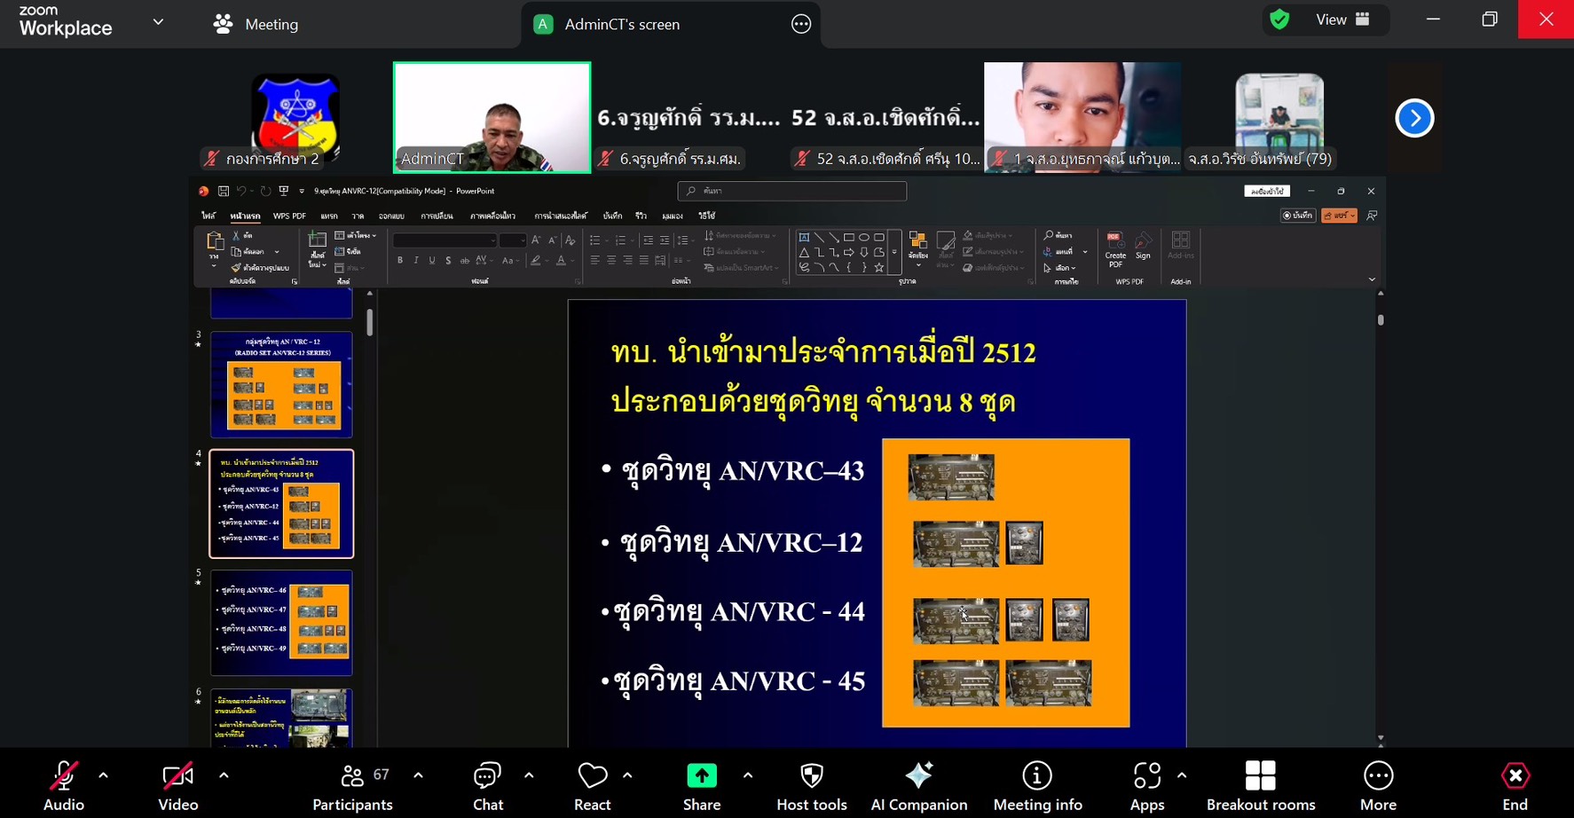
Task: Click the green Share screen icon
Action: (x=701, y=776)
